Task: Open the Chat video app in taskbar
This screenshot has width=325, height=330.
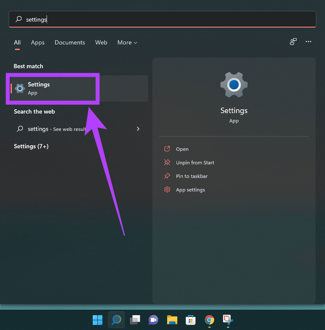Action: point(153,320)
